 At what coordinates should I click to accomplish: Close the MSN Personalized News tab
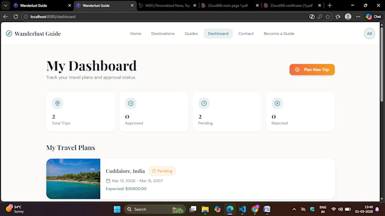(195, 6)
